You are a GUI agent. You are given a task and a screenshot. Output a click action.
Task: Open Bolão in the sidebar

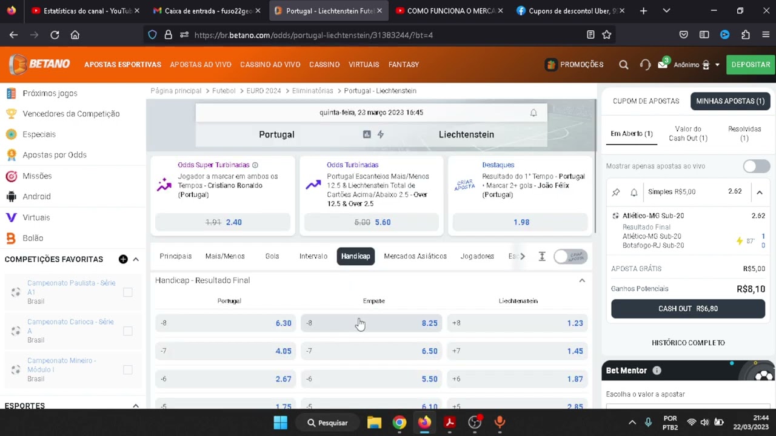click(x=33, y=238)
